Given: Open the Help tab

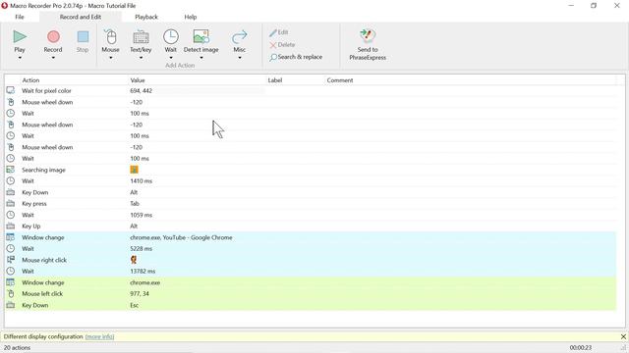Looking at the screenshot, I should click(190, 17).
